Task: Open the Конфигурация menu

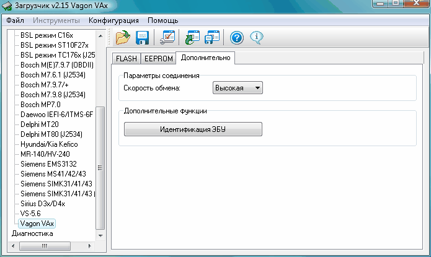Action: pos(113,20)
